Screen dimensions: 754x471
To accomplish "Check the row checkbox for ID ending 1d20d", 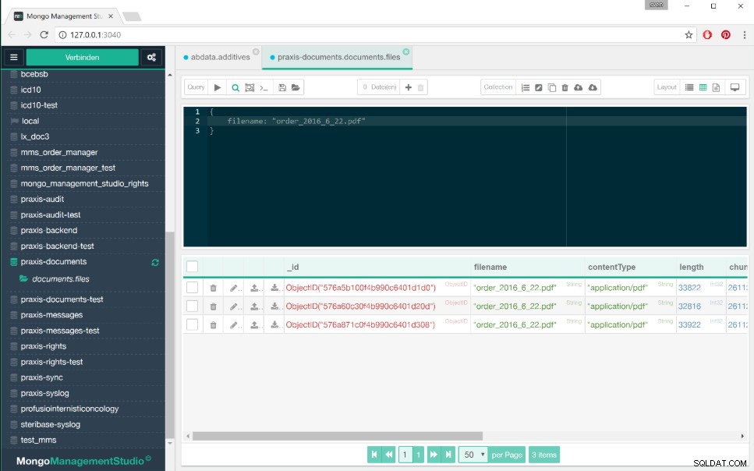I will pyautogui.click(x=193, y=306).
